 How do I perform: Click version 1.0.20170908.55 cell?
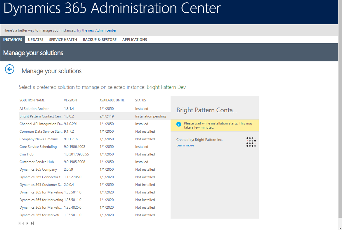76,154
